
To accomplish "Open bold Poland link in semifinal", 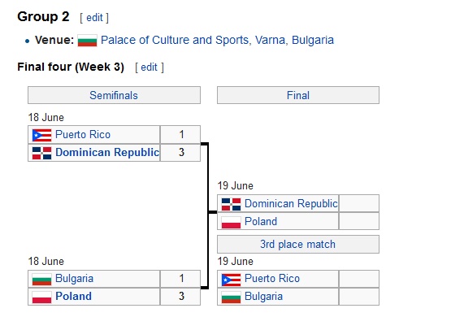I will [x=73, y=297].
